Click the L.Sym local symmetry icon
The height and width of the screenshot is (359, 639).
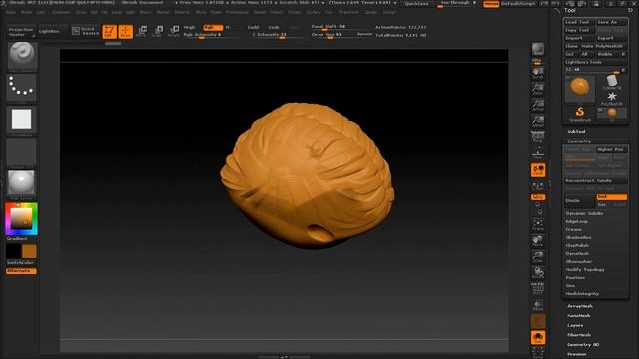click(x=538, y=186)
